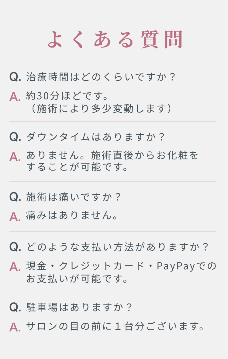Click the Q. mark beside ダウンタイム question
This screenshot has height=359, width=228.
click(x=15, y=137)
